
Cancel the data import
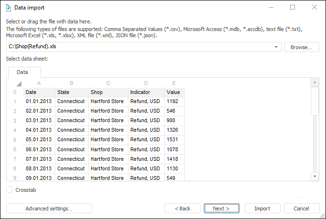301,209
